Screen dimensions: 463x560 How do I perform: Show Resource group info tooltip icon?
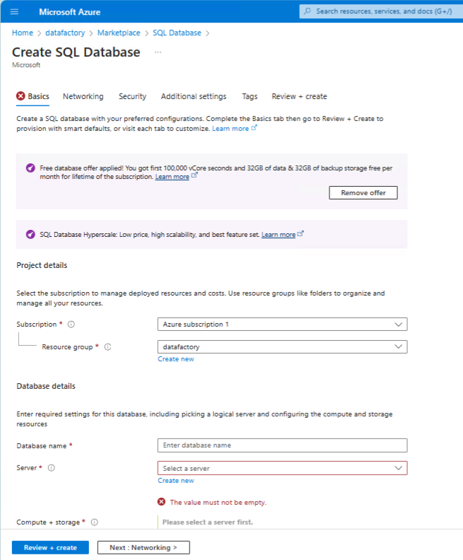pyautogui.click(x=107, y=346)
